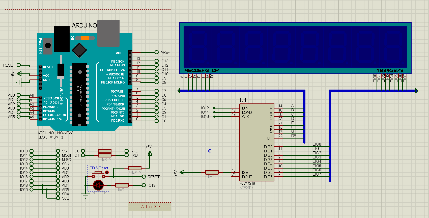The width and height of the screenshot is (429, 218).
Task: Click the pull-up resistor above the RESET line
Action: [x=135, y=168]
